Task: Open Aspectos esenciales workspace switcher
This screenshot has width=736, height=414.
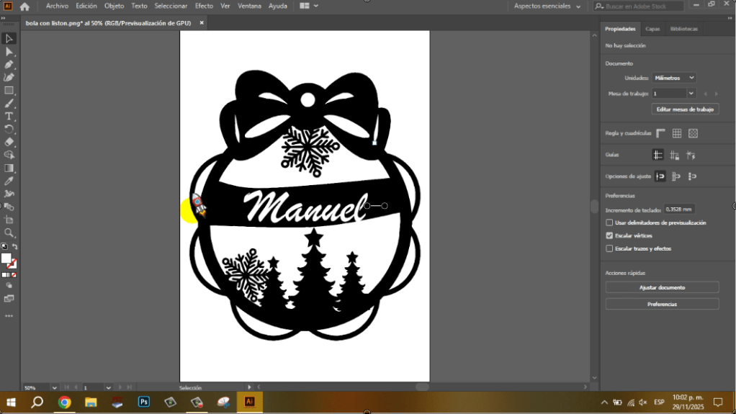Action: click(547, 6)
